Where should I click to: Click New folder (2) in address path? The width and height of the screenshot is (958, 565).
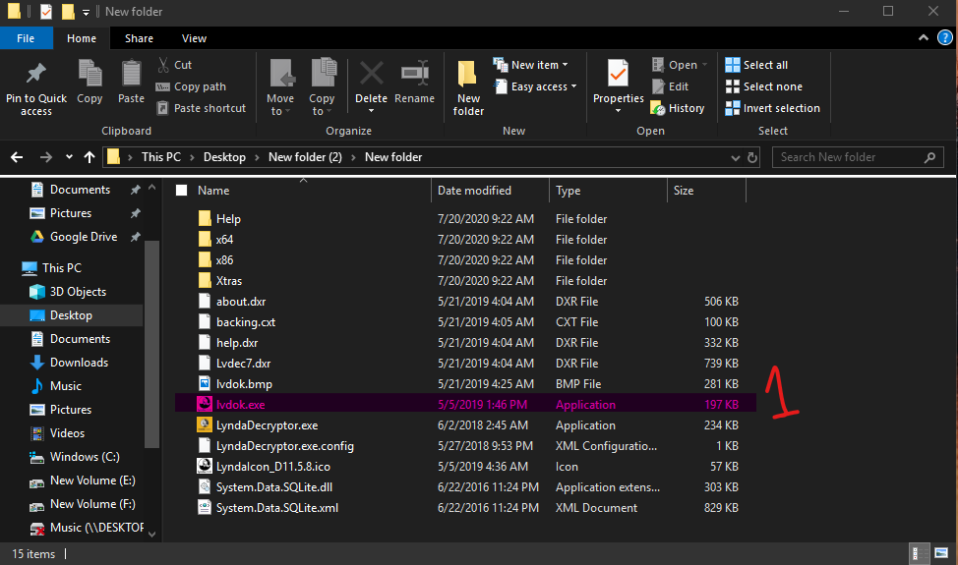pyautogui.click(x=305, y=157)
